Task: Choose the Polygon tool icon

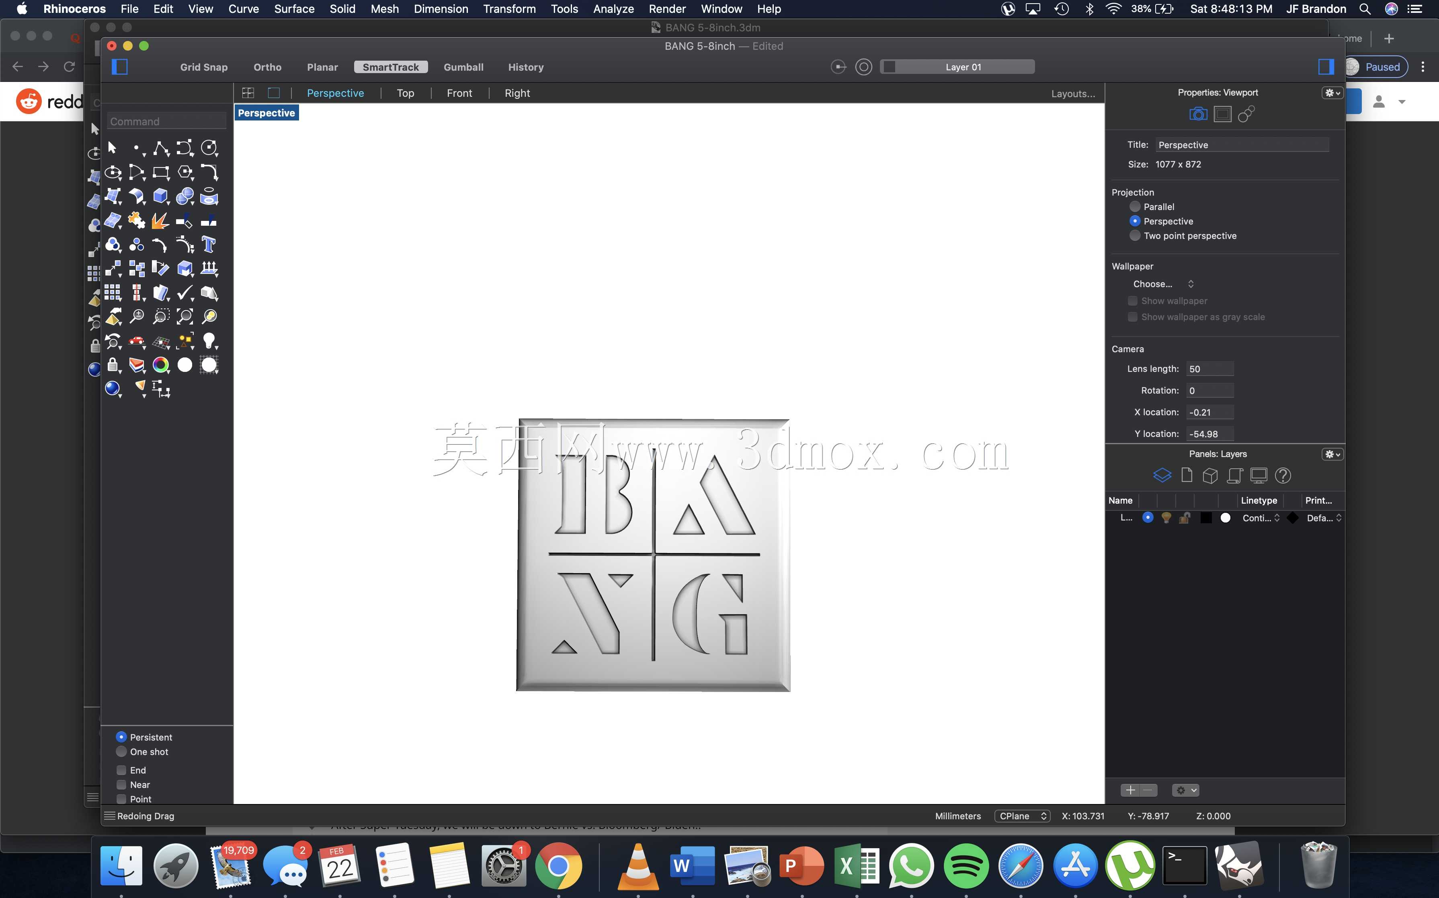Action: tap(185, 172)
